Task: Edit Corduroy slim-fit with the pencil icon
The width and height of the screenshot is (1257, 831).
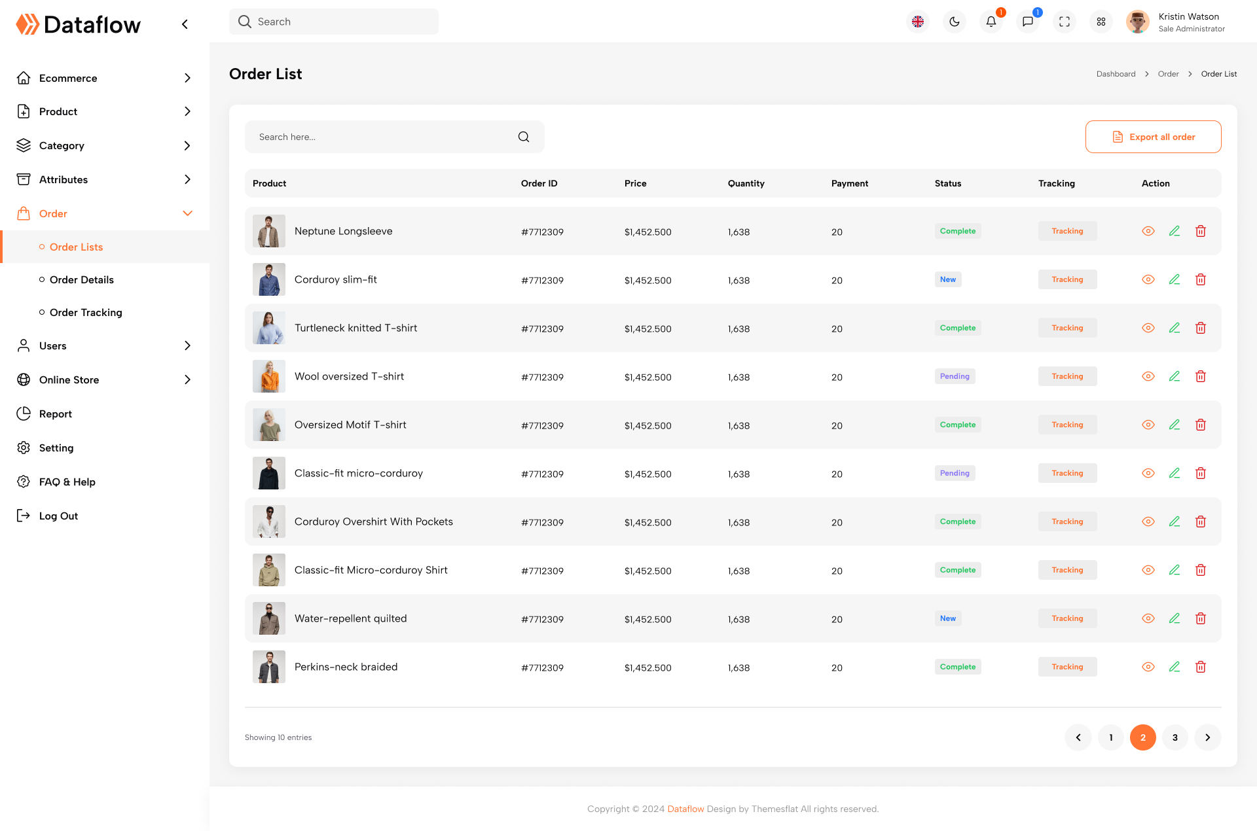Action: (1175, 279)
